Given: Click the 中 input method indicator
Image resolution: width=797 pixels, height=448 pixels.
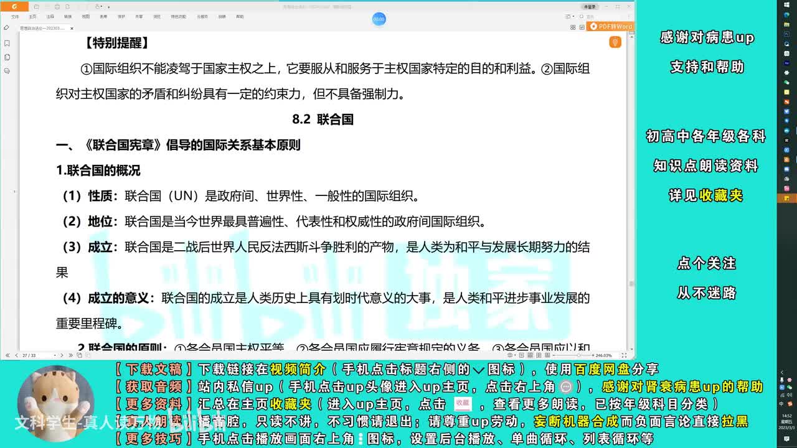Looking at the screenshot, I should (x=783, y=403).
